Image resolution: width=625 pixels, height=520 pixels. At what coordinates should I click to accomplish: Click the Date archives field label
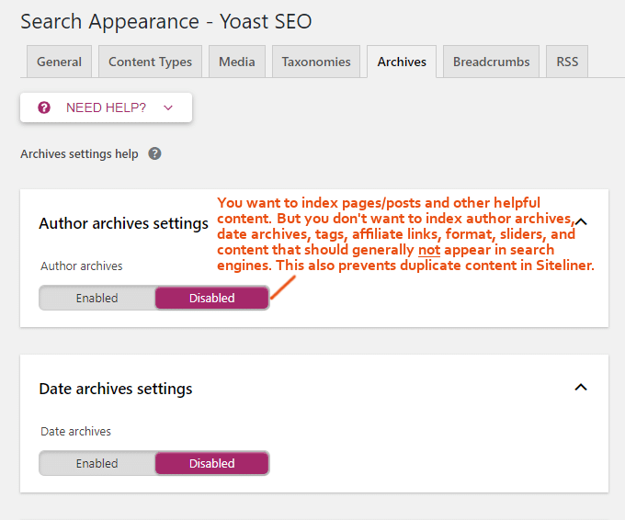tap(75, 431)
